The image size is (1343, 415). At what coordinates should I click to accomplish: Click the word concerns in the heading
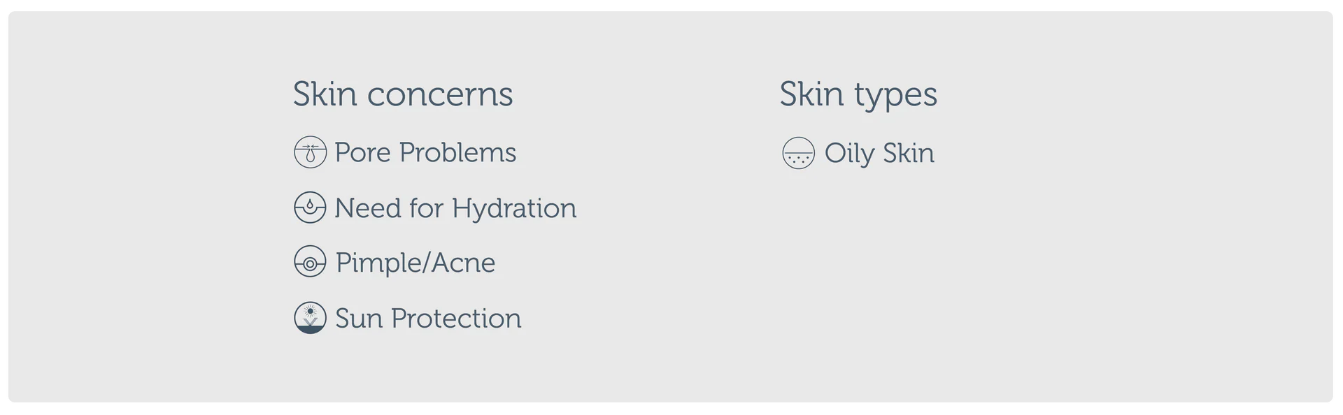tap(440, 95)
